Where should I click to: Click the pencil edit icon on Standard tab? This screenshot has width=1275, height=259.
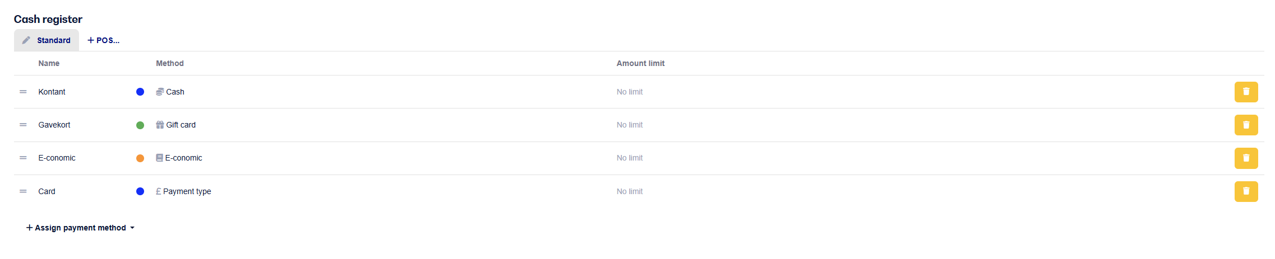point(26,40)
